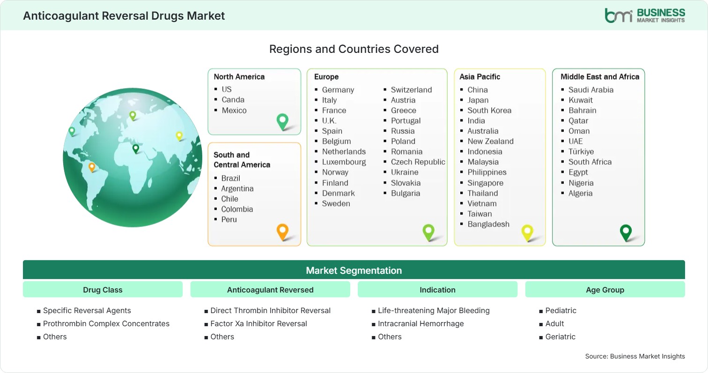Click 'Direct Thrombin Inhibitor Reversal' item
Image resolution: width=708 pixels, height=373 pixels.
pyautogui.click(x=271, y=310)
